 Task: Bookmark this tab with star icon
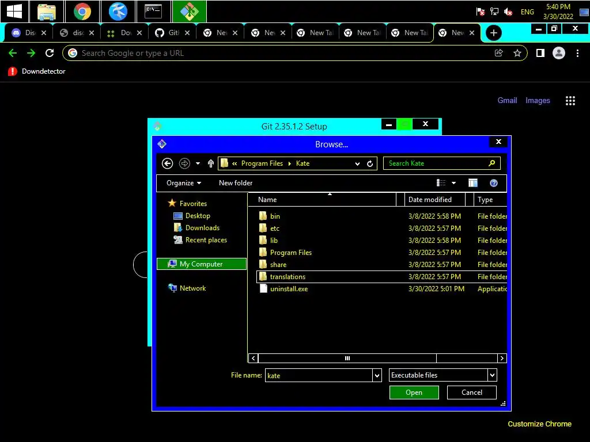(517, 53)
